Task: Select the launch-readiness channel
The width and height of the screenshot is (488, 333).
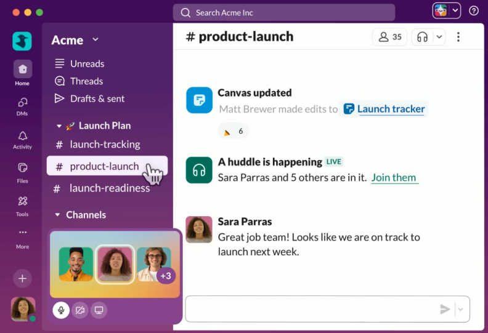Action: click(x=109, y=188)
